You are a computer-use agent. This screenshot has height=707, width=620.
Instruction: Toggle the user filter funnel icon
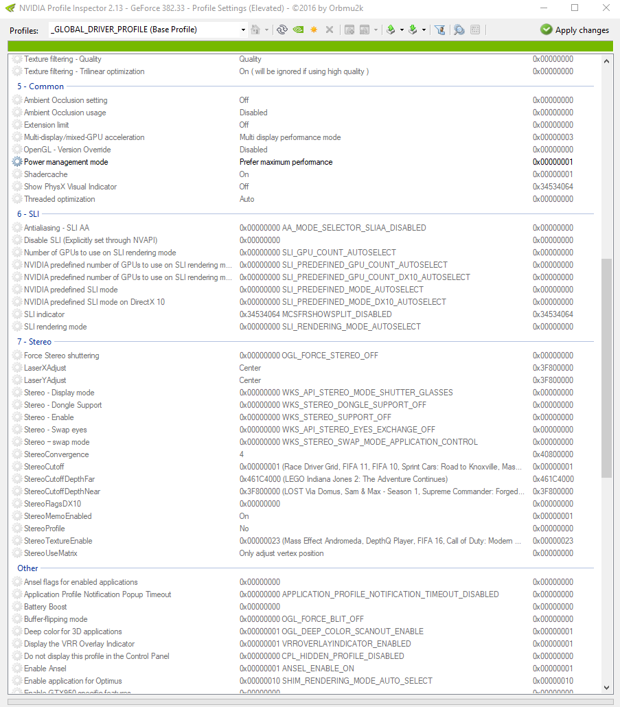point(440,30)
